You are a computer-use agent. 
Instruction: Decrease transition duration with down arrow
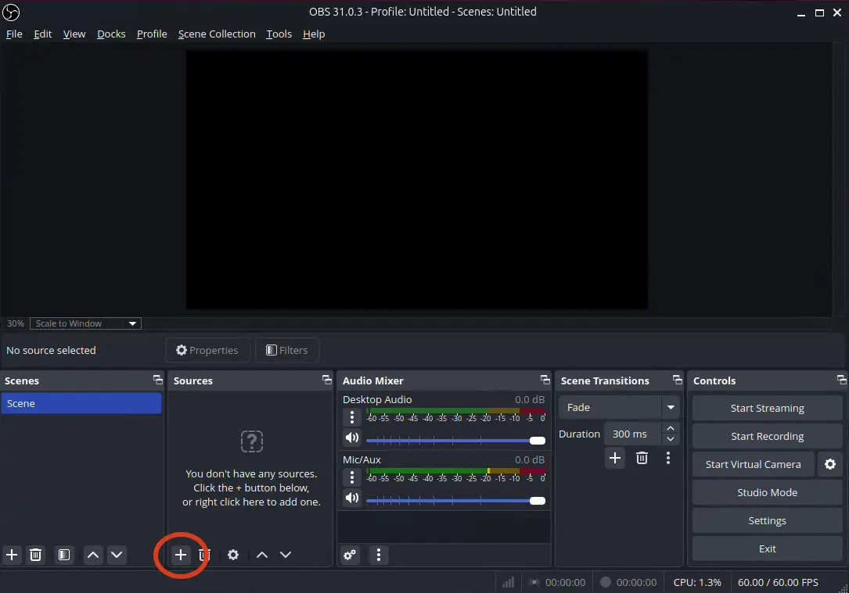pos(671,439)
